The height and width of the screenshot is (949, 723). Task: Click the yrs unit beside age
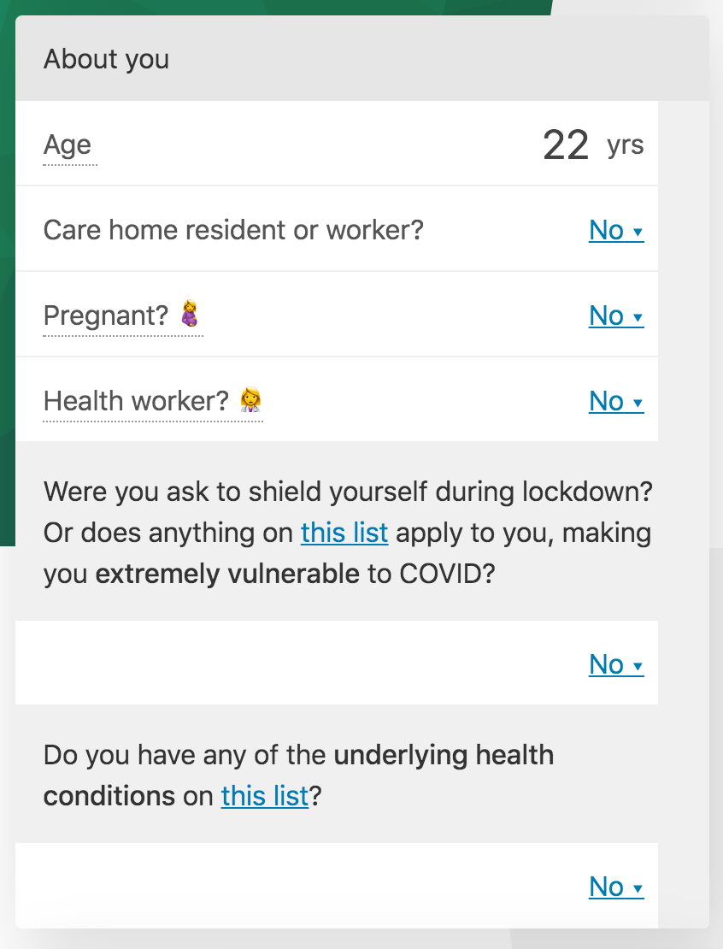click(626, 146)
